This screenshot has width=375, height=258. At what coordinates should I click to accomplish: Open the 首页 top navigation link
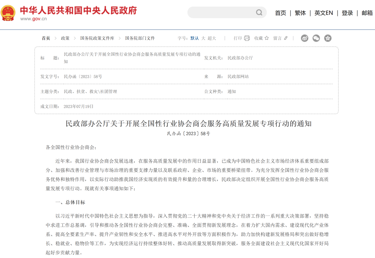[x=281, y=13]
